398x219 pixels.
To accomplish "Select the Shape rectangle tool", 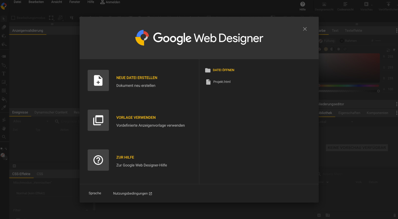I will [x=4, y=82].
